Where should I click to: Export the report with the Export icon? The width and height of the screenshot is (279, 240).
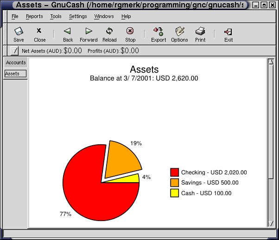[159, 32]
